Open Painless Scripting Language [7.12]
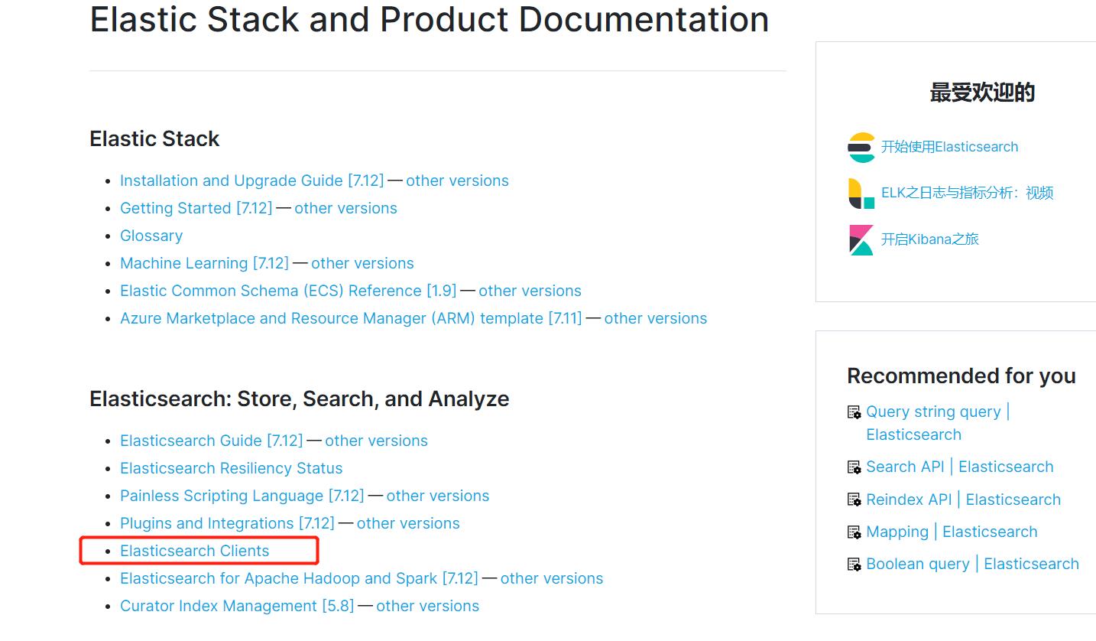This screenshot has width=1096, height=641. tap(242, 496)
